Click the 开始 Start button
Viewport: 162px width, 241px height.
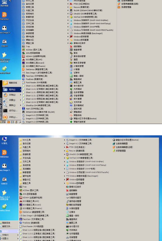click(3, 122)
